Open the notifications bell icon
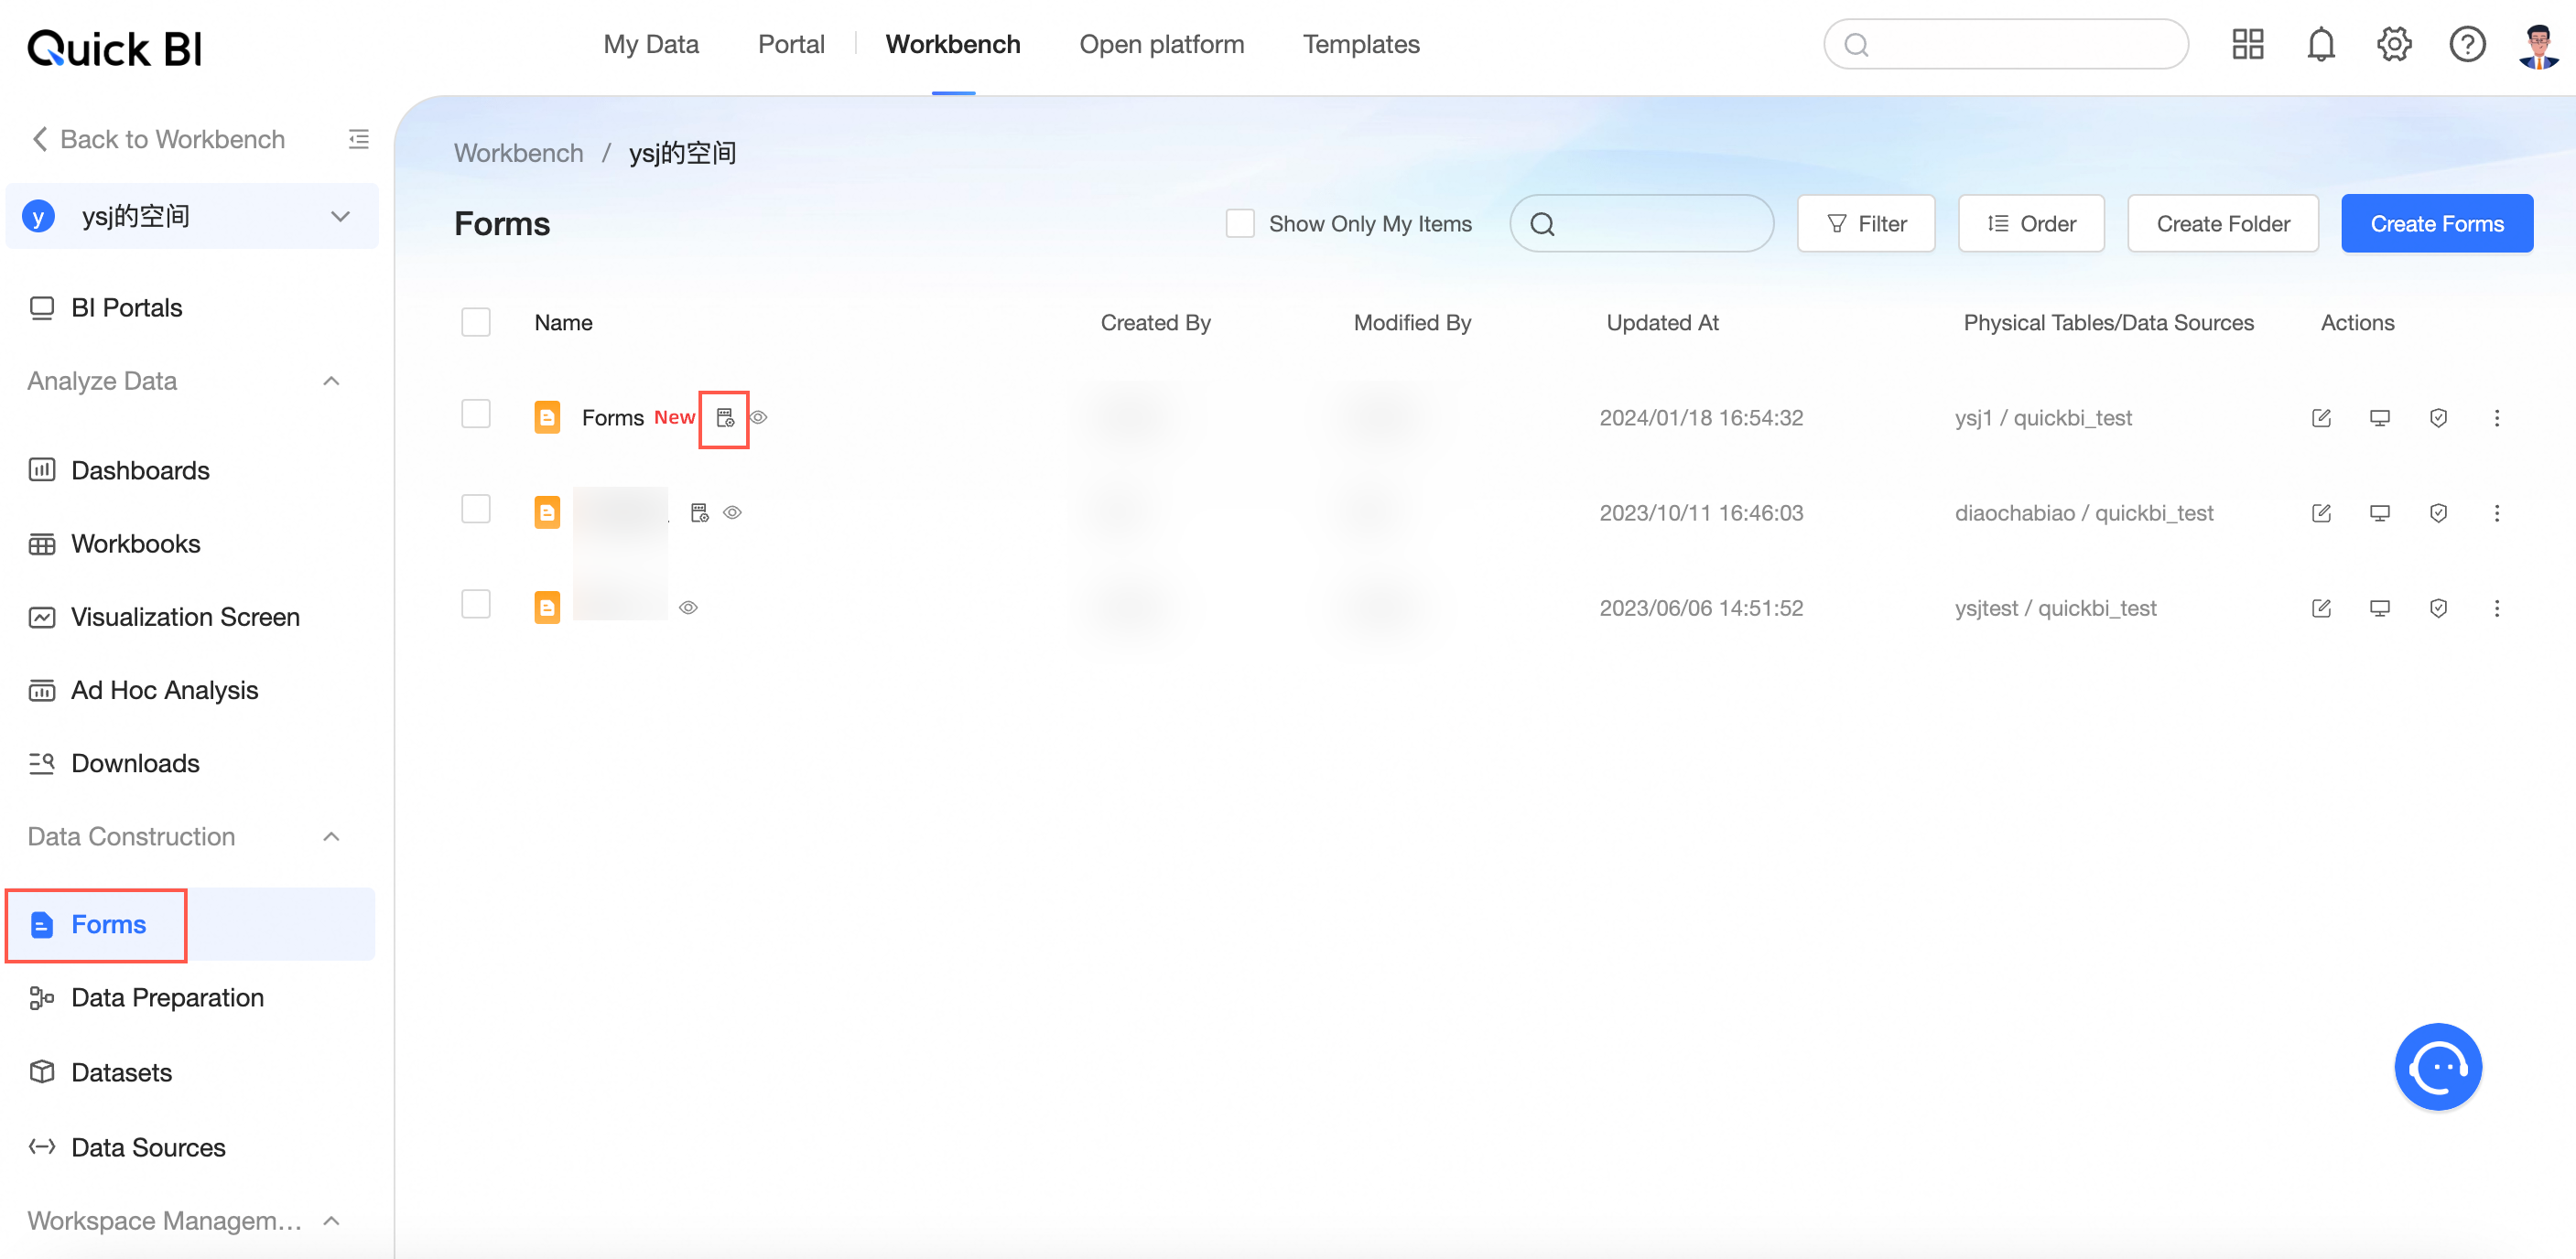2576x1259 pixels. [x=2320, y=45]
